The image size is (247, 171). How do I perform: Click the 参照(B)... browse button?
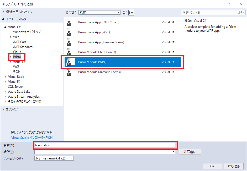click(x=190, y=152)
